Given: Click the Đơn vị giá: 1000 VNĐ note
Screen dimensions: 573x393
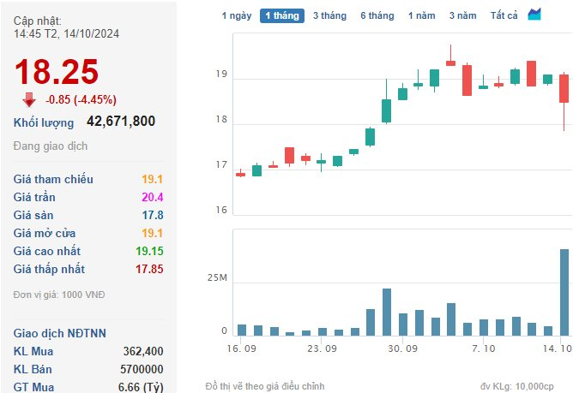Looking at the screenshot, I should 59,295.
